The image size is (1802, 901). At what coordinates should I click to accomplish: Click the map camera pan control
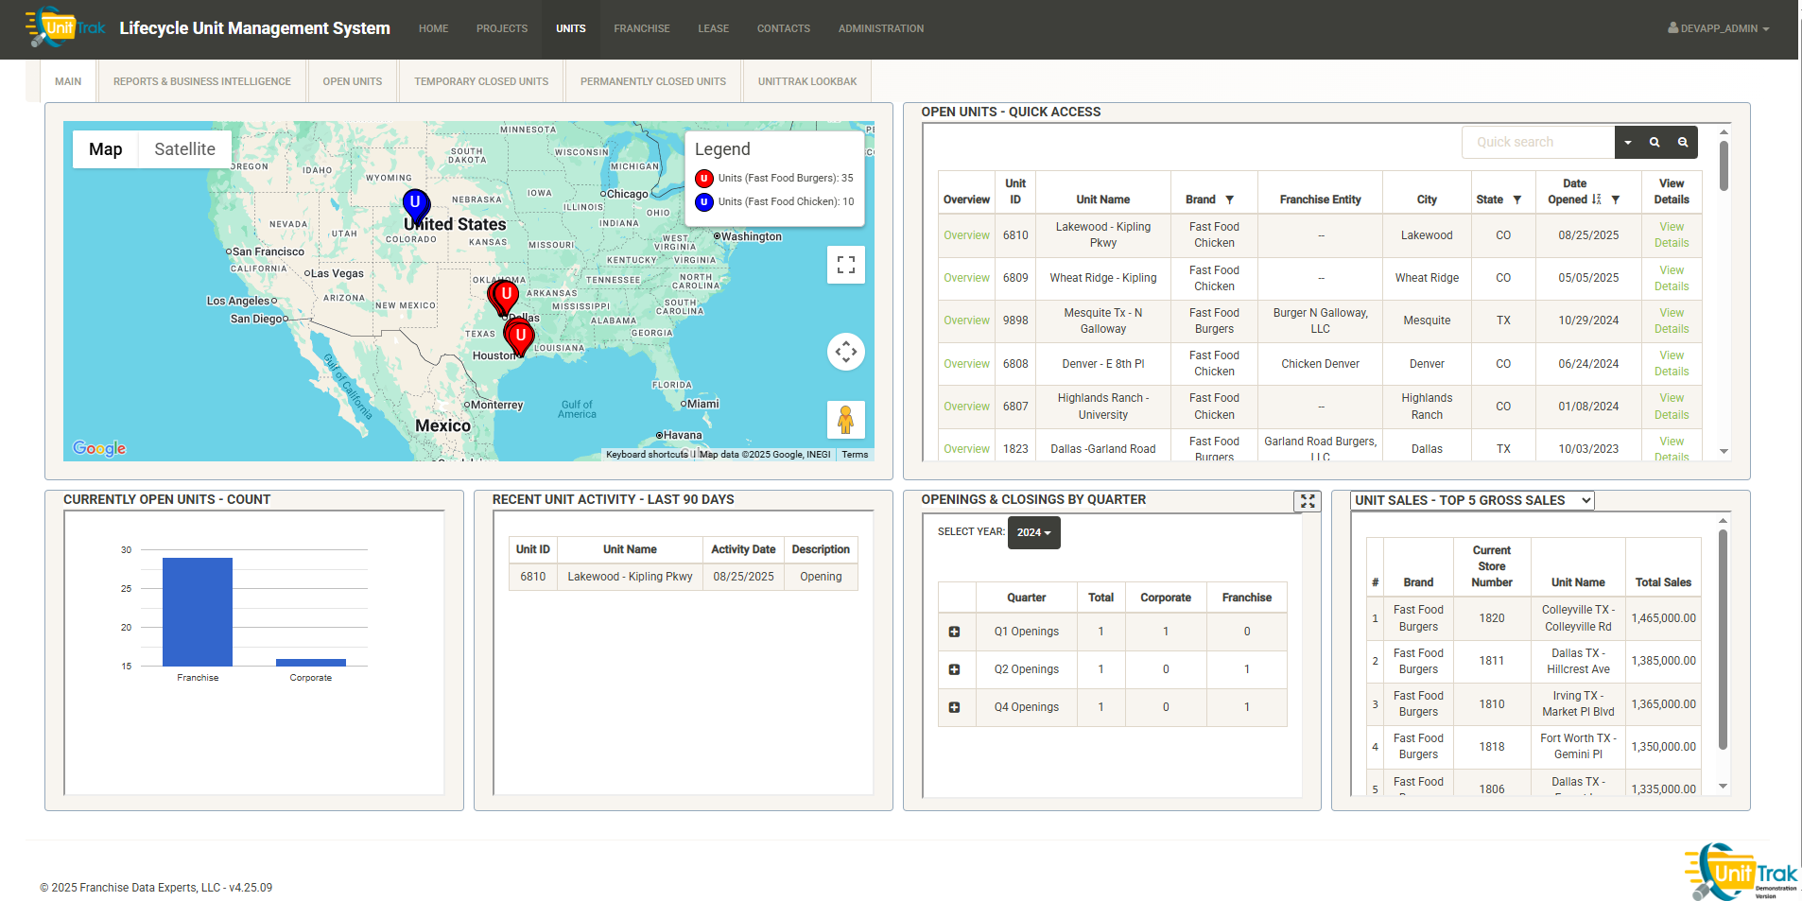point(845,352)
